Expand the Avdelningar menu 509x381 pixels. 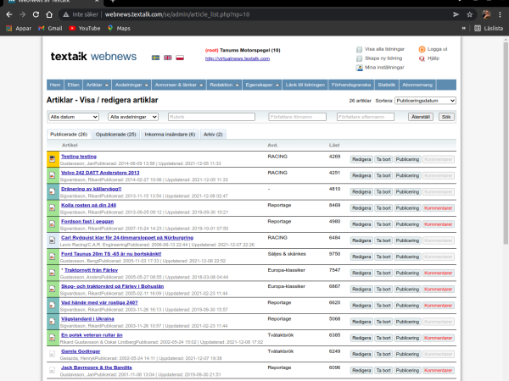[x=131, y=85]
